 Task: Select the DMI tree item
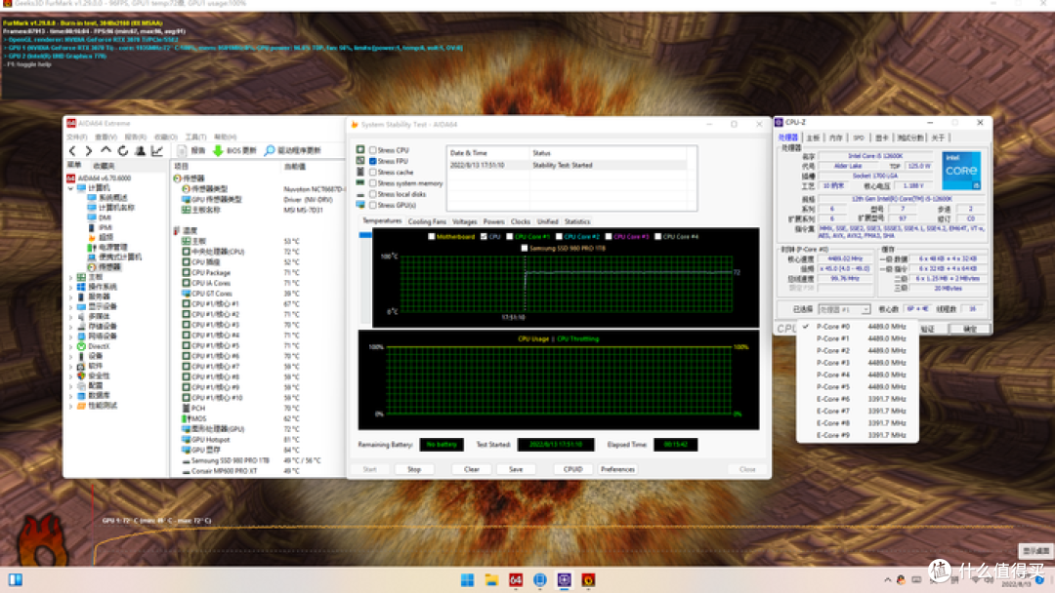(105, 217)
